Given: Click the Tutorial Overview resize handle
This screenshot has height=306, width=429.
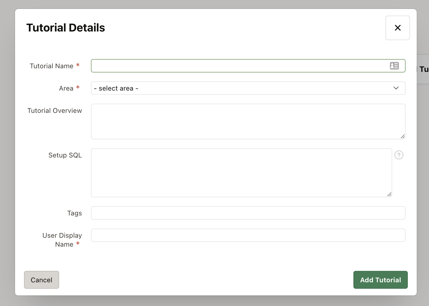Looking at the screenshot, I should [403, 136].
